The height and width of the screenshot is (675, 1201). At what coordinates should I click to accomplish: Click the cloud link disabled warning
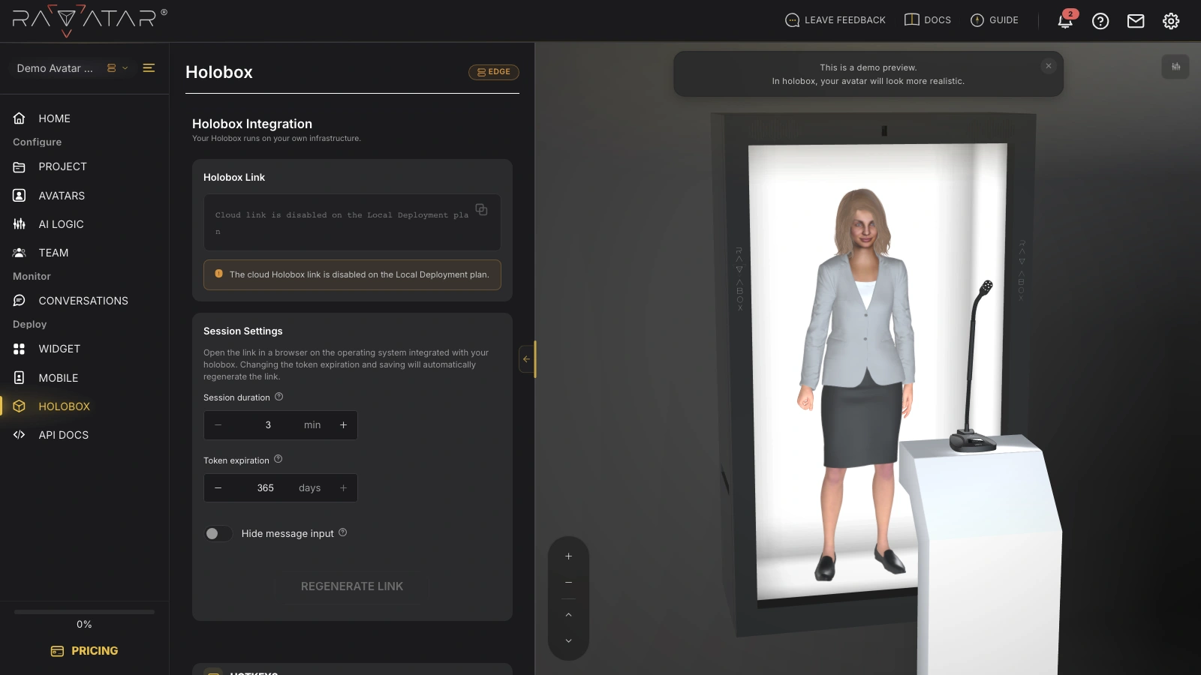[x=352, y=274]
